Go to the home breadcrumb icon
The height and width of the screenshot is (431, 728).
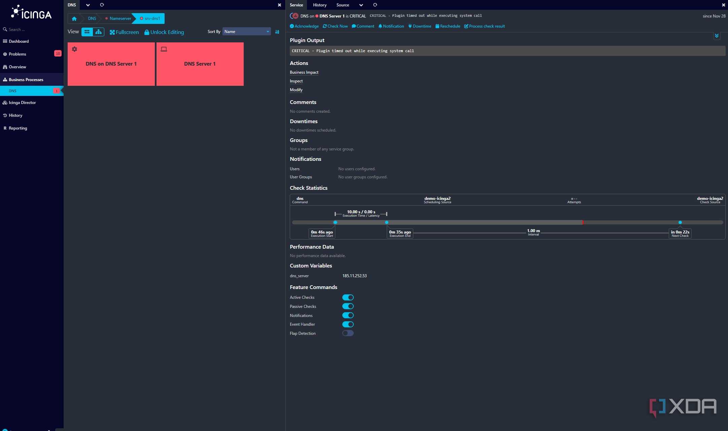[x=74, y=19]
